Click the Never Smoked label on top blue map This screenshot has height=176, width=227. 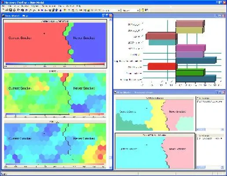pos(84,38)
